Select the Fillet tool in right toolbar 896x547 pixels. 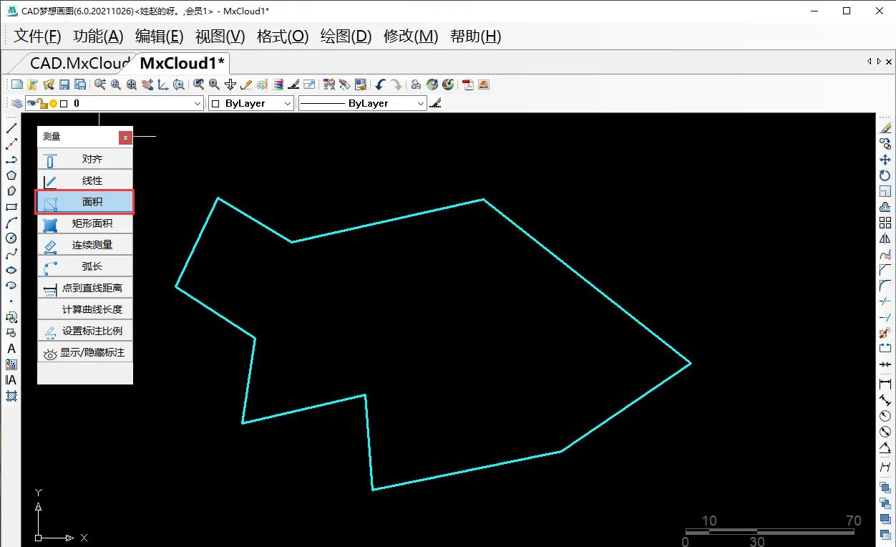(x=885, y=286)
